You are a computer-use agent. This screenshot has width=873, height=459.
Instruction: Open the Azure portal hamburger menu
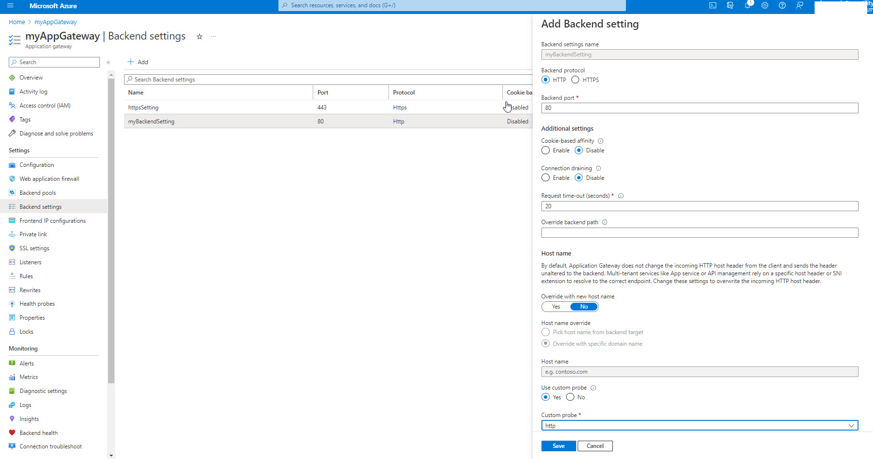pos(10,6)
